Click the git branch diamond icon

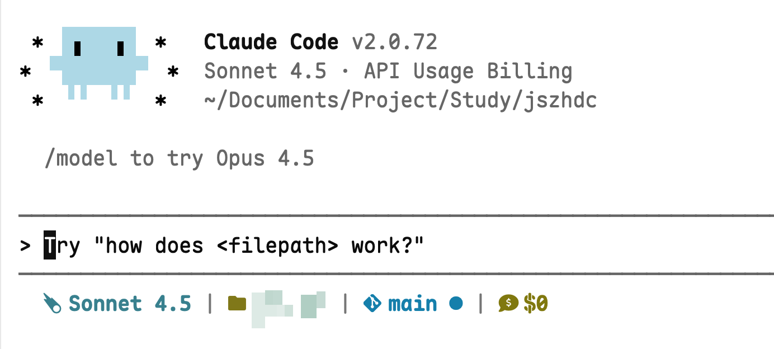pyautogui.click(x=372, y=304)
